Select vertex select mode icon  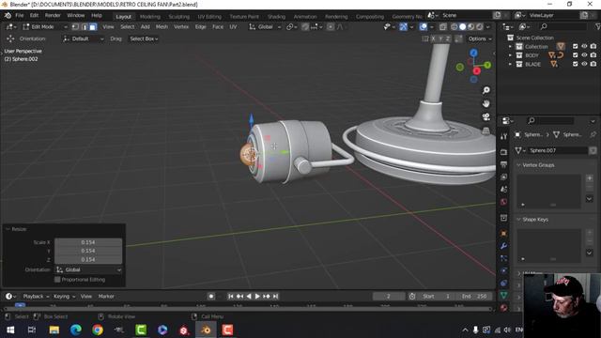coord(75,27)
